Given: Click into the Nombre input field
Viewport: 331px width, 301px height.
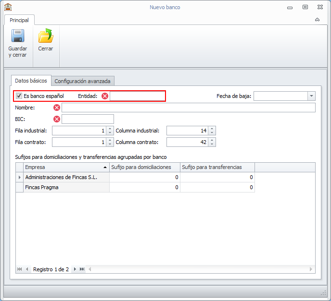Looking at the screenshot, I should click(x=189, y=108).
